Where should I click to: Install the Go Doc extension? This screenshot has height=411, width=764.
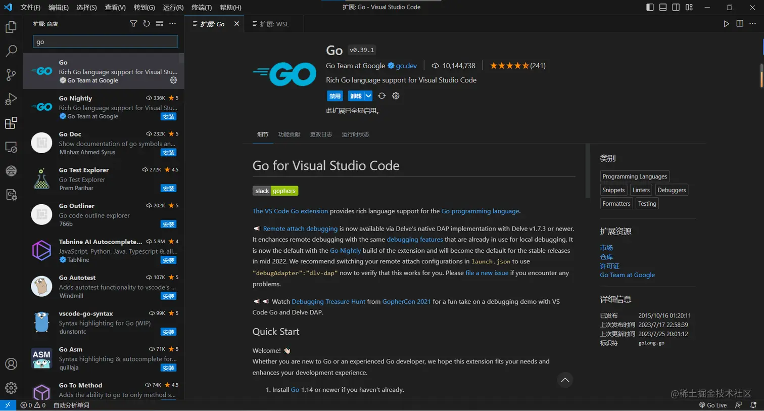168,153
